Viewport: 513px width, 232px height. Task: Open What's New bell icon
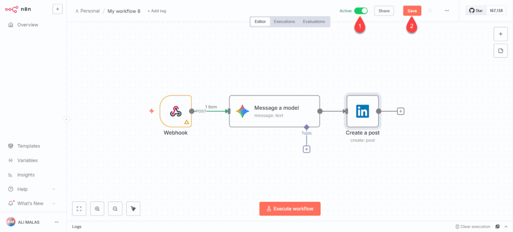(11, 203)
